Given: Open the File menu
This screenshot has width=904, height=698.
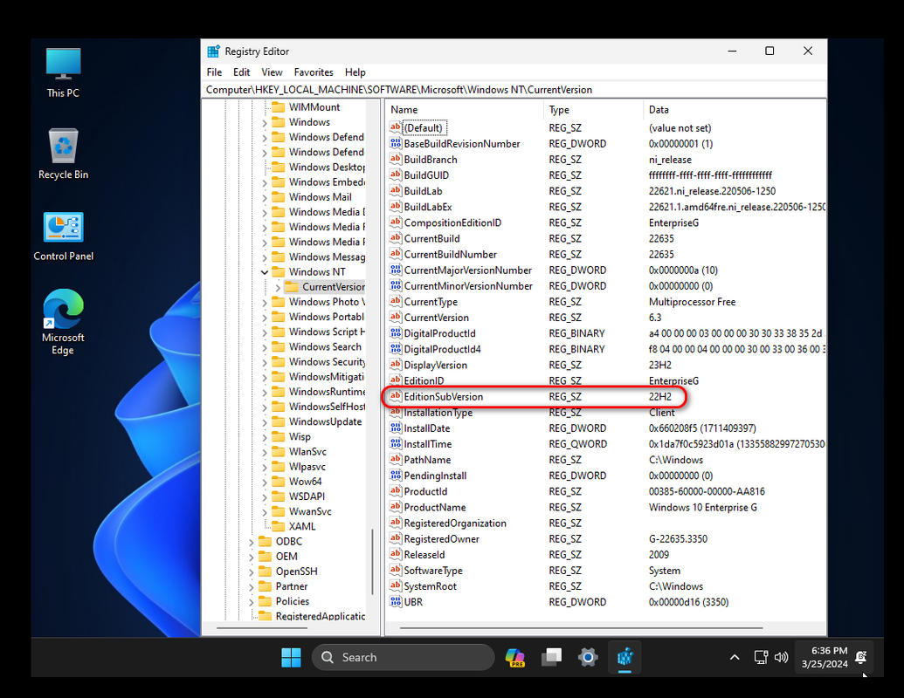Looking at the screenshot, I should click(x=214, y=72).
